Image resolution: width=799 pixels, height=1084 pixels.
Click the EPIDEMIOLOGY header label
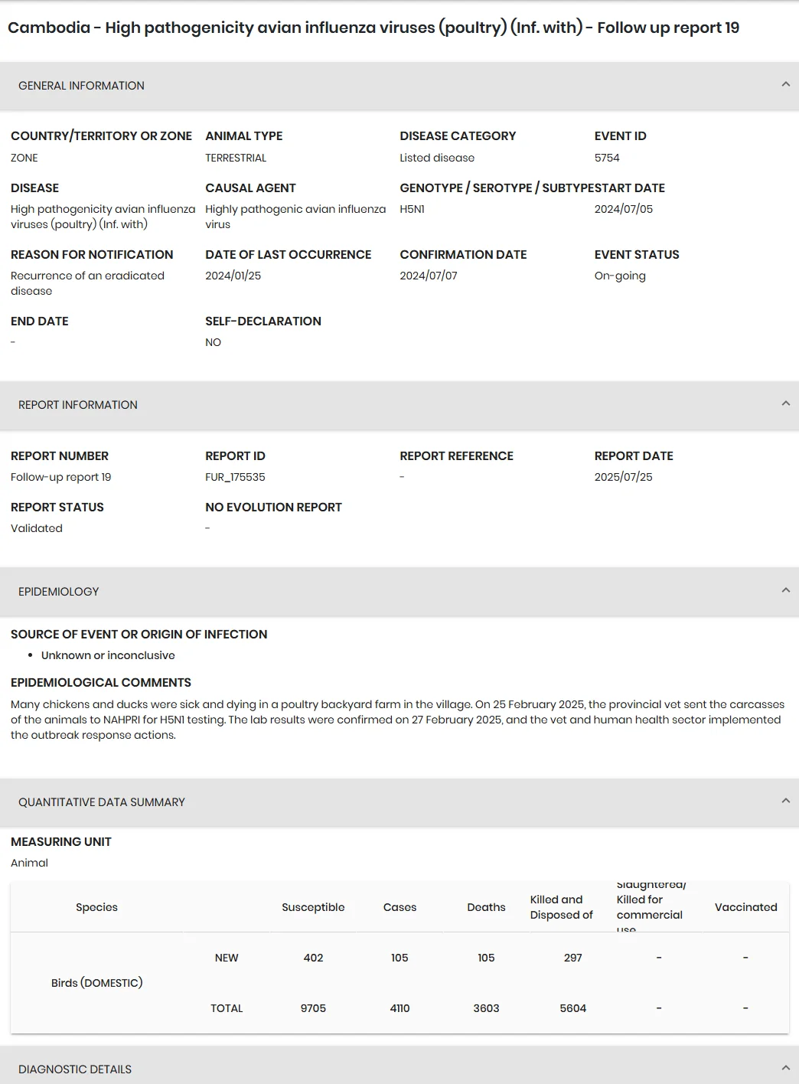(59, 592)
